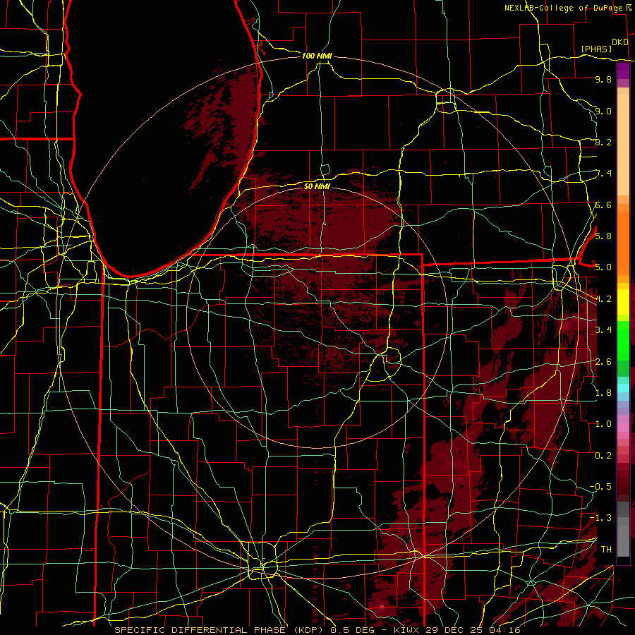Click the 9.8 value on the color scale
Image resolution: width=635 pixels, height=635 pixels.
(x=603, y=79)
